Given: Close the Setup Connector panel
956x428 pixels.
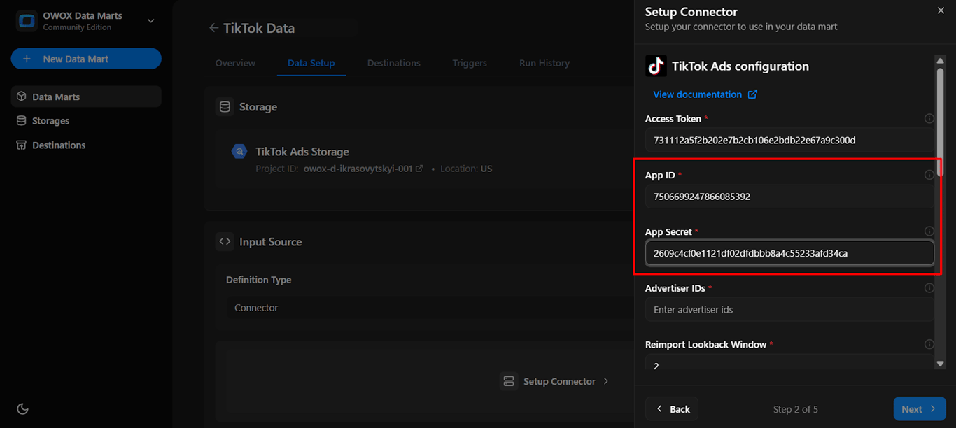Looking at the screenshot, I should click(x=941, y=10).
